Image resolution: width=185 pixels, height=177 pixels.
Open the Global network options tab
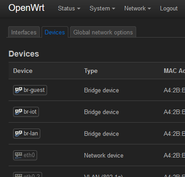pyautogui.click(x=103, y=32)
